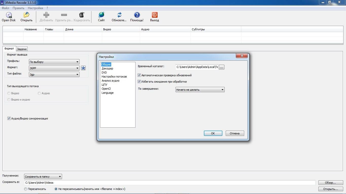346x194 pixels.
Task: Click the XMedia Recode title bar app icon
Action: 2,2
